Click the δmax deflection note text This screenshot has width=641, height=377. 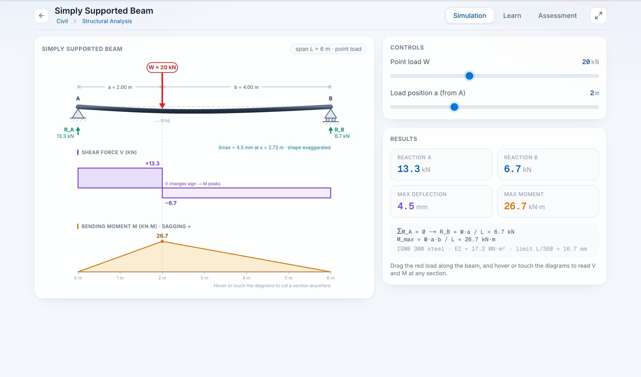[274, 147]
